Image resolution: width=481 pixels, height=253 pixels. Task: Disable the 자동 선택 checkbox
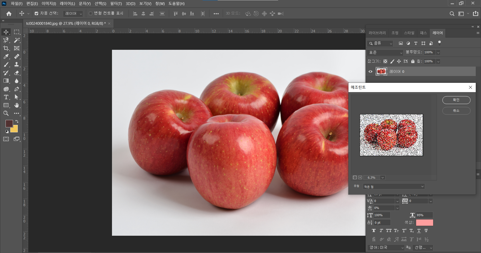click(37, 14)
